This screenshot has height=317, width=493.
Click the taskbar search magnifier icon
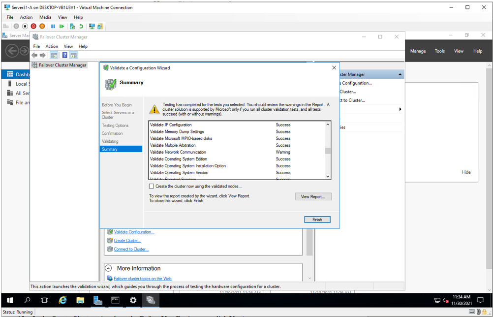(x=28, y=301)
